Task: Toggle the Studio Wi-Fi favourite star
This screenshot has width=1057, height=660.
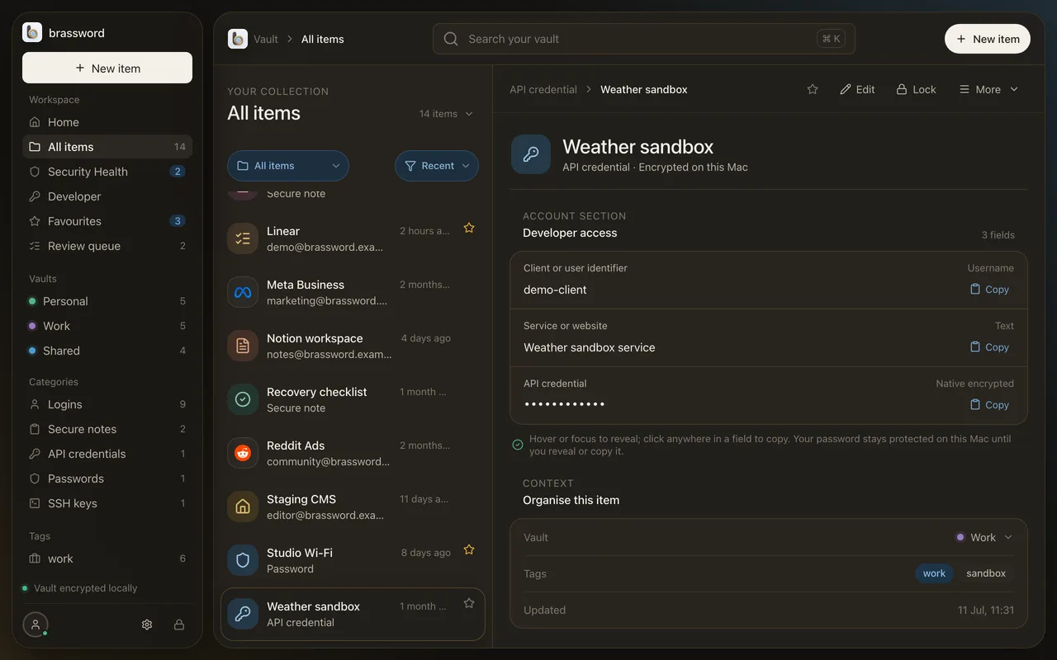Action: (x=469, y=549)
